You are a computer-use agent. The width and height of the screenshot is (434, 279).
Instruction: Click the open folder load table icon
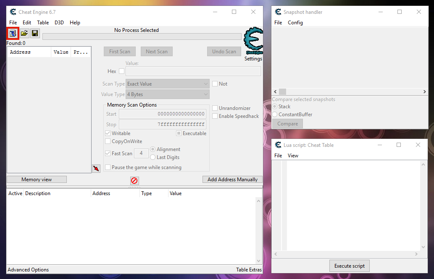(24, 33)
